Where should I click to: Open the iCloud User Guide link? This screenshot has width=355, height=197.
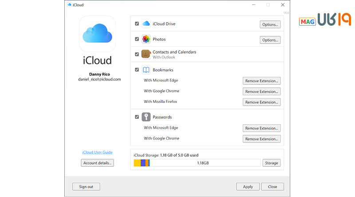pyautogui.click(x=97, y=153)
